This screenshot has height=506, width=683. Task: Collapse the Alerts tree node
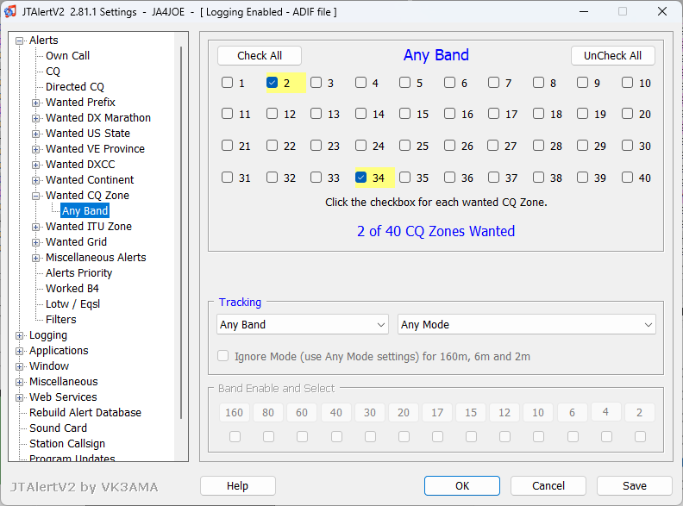point(19,41)
